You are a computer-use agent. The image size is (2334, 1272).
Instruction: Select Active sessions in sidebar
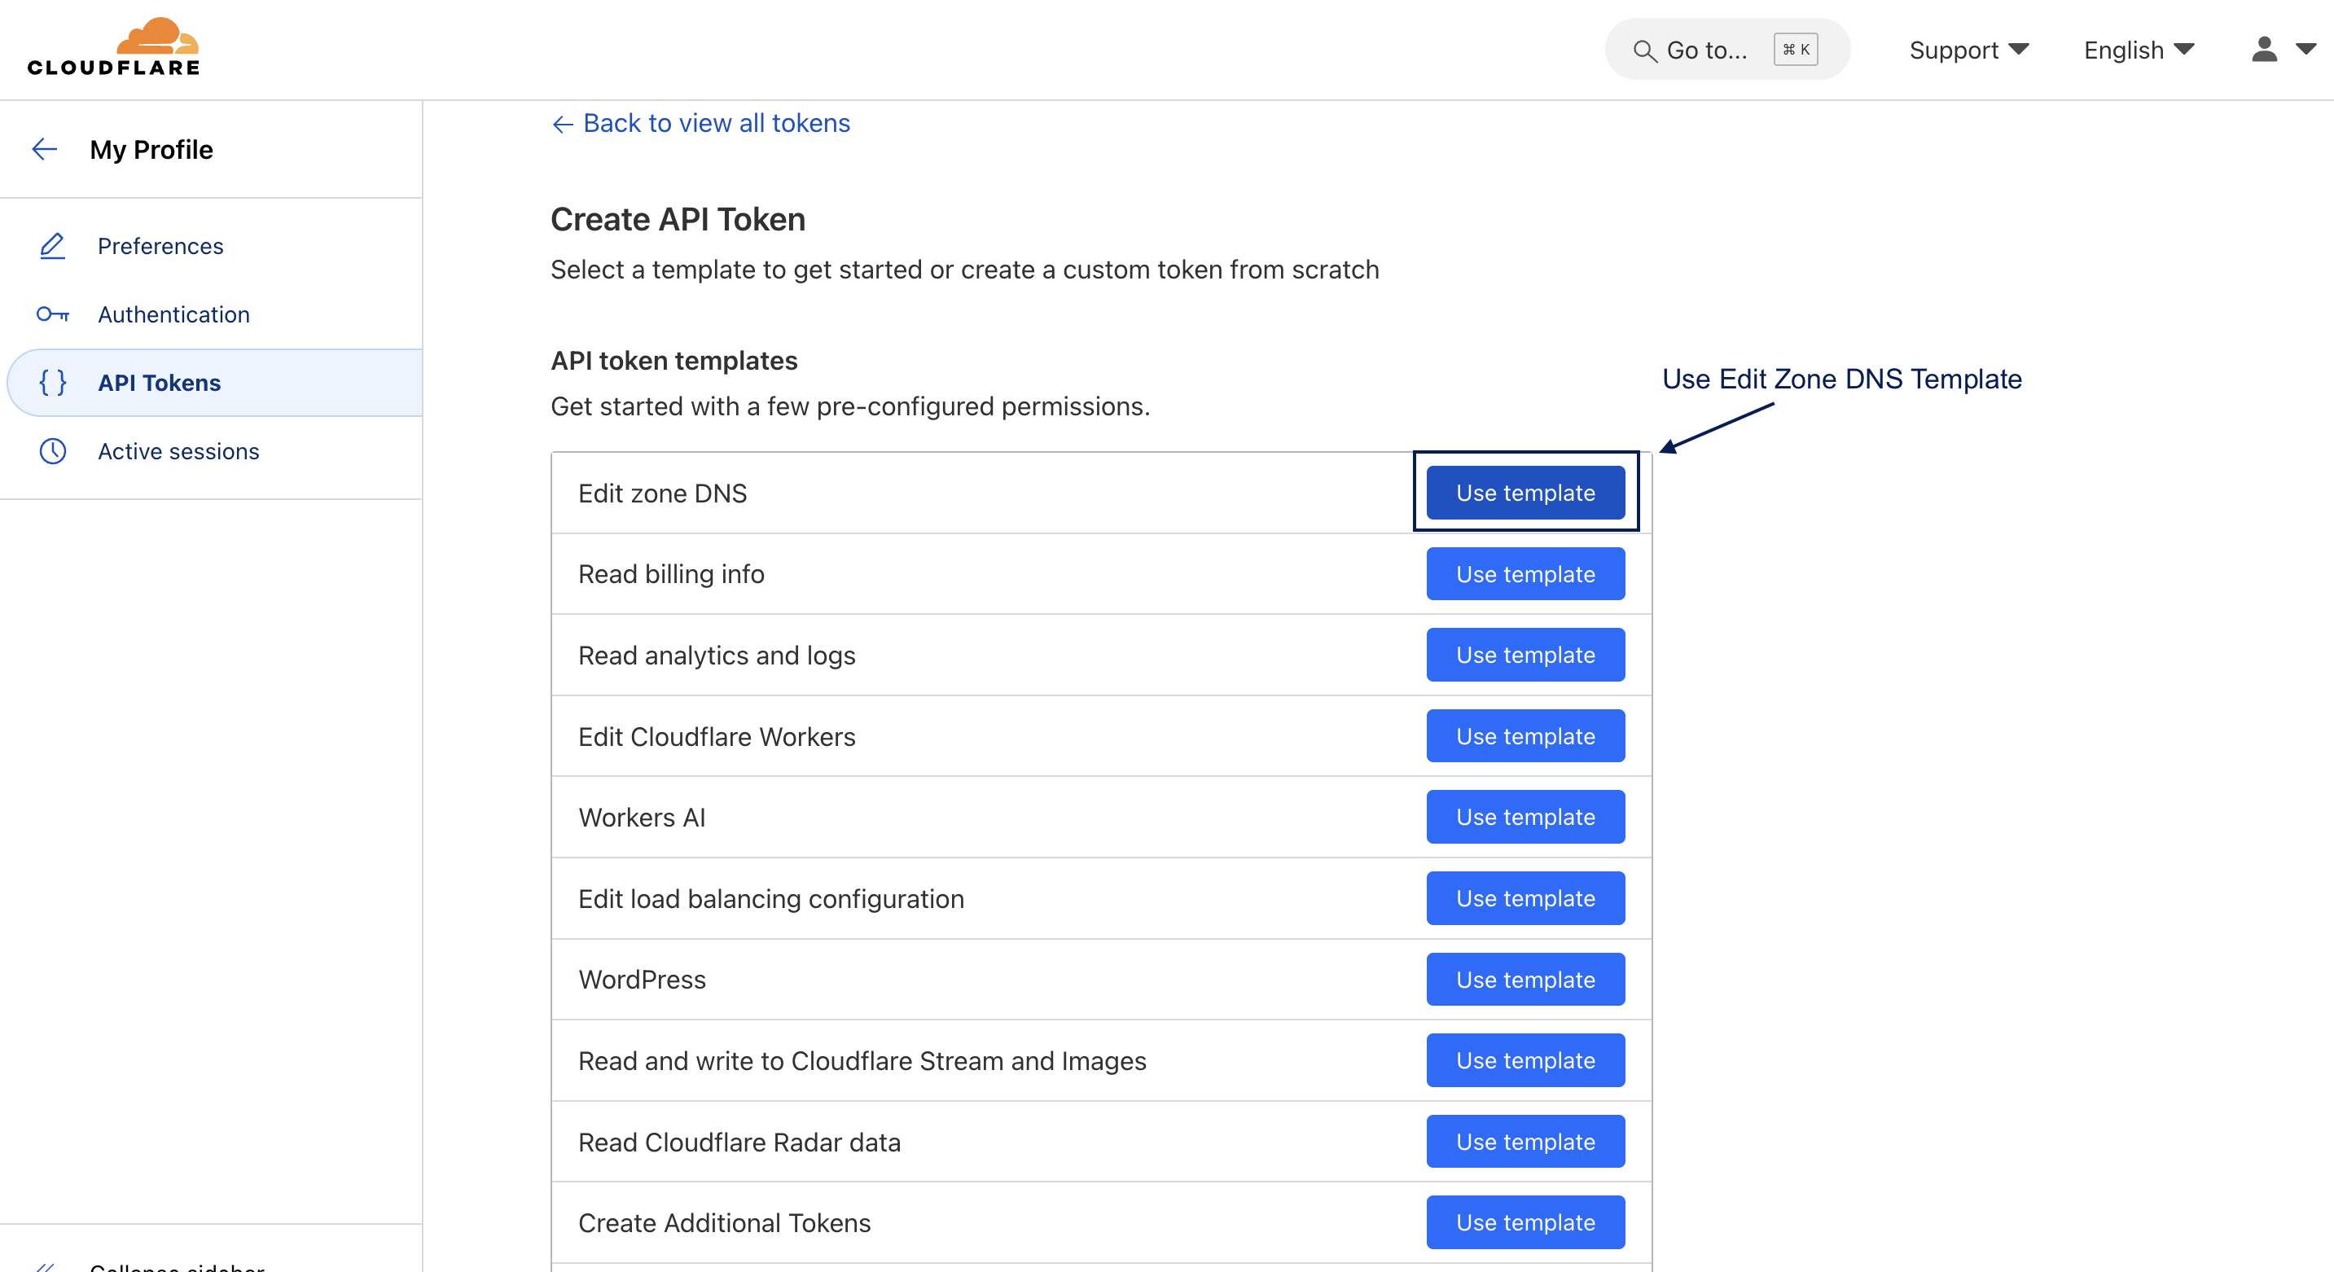pyautogui.click(x=178, y=451)
